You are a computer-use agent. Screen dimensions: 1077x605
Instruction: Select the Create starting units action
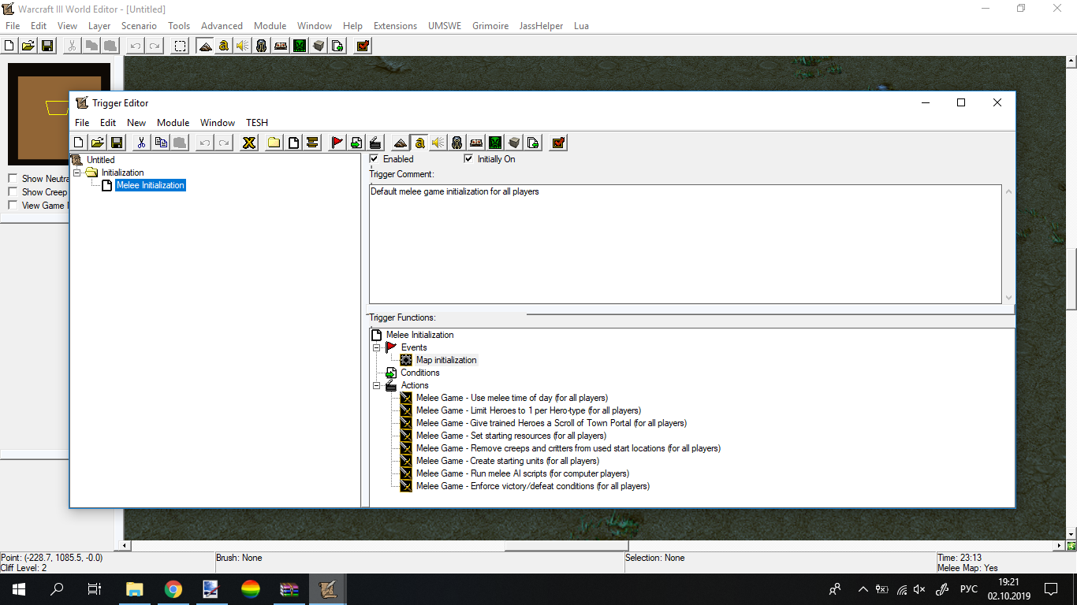tap(508, 461)
